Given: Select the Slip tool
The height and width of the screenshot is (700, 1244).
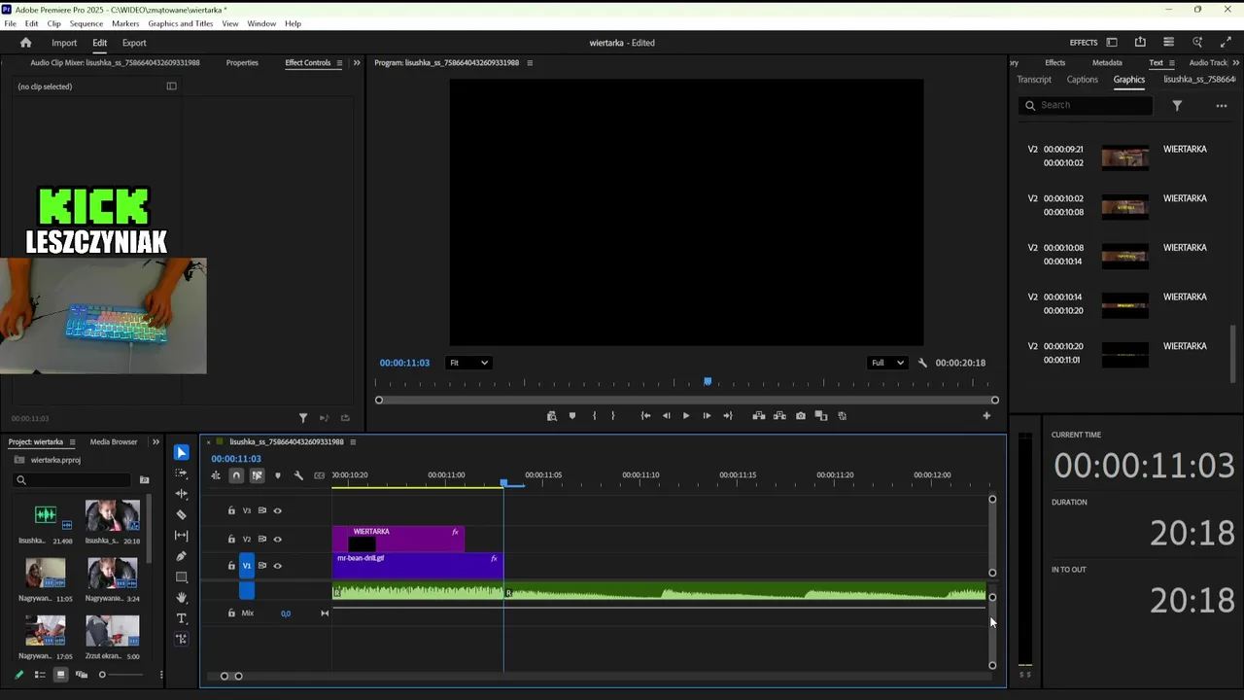Looking at the screenshot, I should (x=182, y=536).
